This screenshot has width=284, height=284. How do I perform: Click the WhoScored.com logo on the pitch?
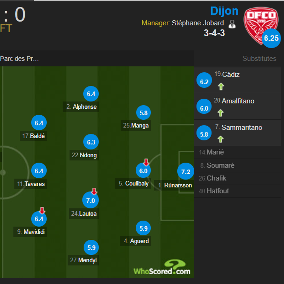[x=162, y=268]
